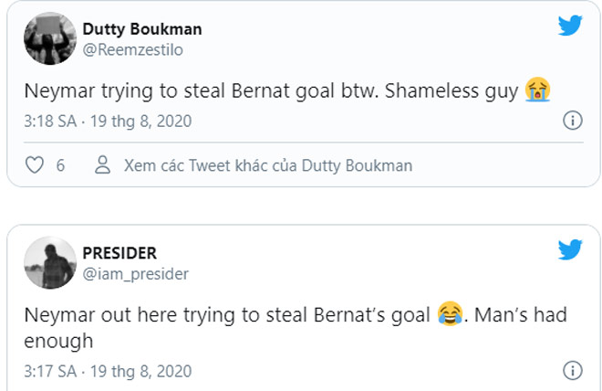Click the laughing emoji in PRESIDER's tweet

coord(448,315)
